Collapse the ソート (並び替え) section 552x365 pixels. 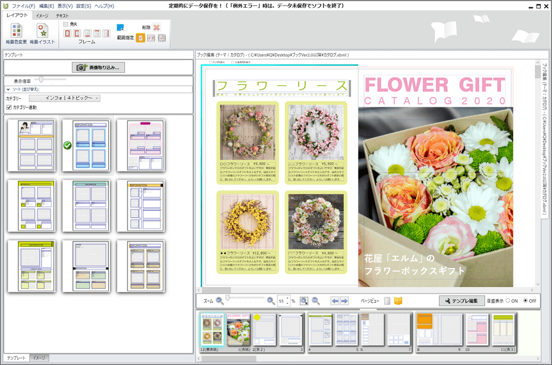(x=8, y=89)
